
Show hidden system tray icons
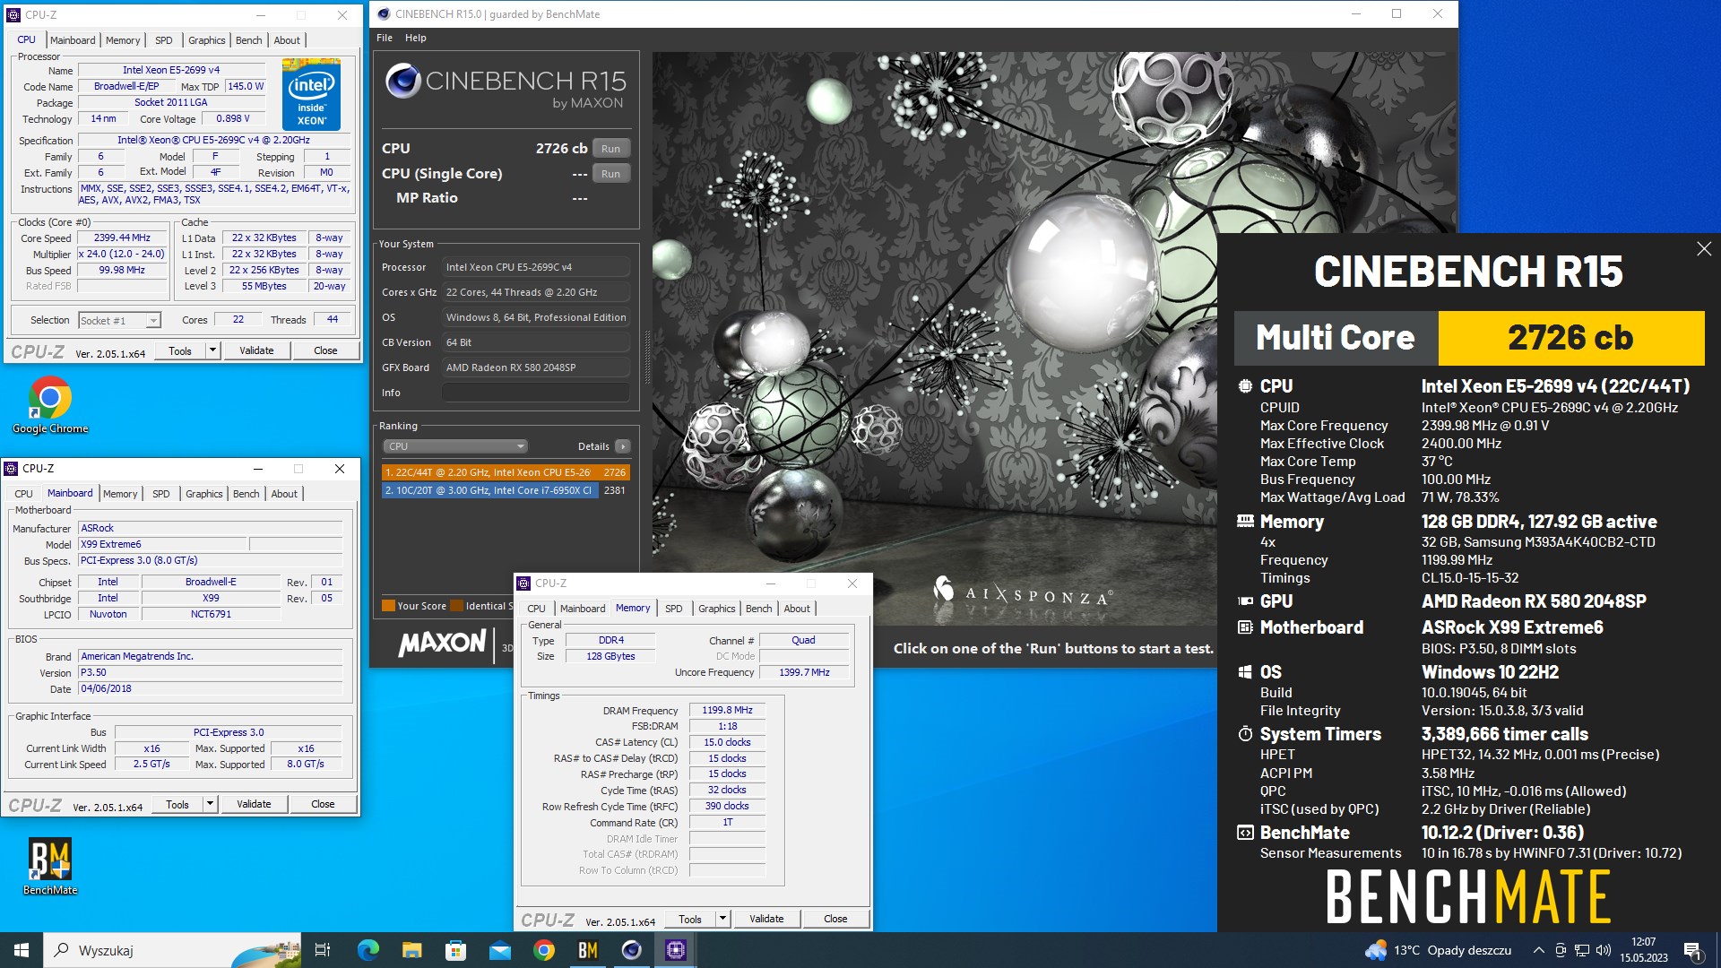point(1538,950)
